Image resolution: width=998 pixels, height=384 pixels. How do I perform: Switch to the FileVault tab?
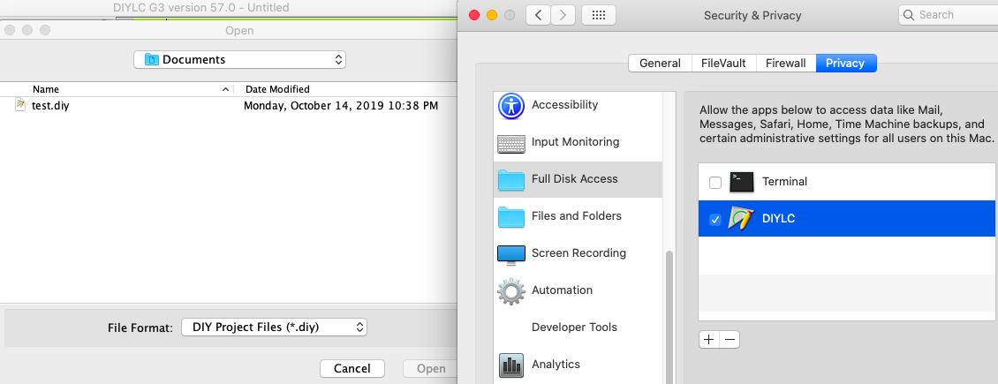pyautogui.click(x=722, y=63)
